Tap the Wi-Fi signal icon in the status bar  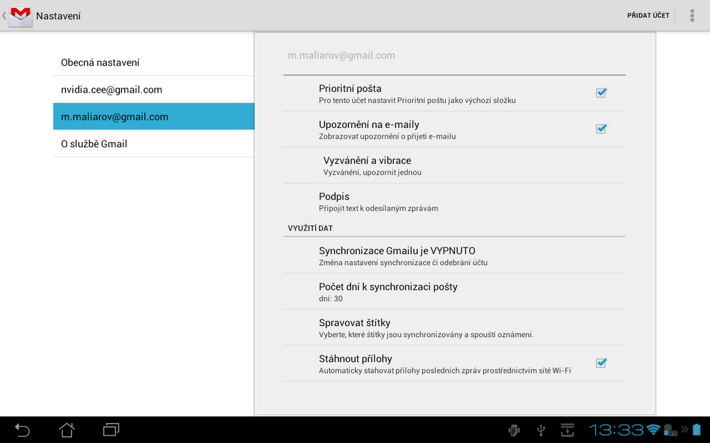click(x=655, y=429)
